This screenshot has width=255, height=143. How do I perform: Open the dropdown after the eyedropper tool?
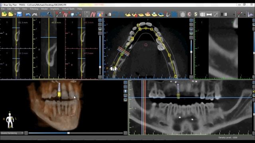click(244, 14)
